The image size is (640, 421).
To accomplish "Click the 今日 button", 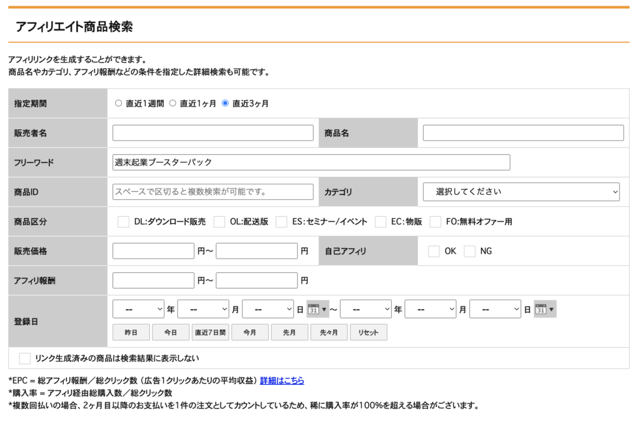I will (x=171, y=332).
